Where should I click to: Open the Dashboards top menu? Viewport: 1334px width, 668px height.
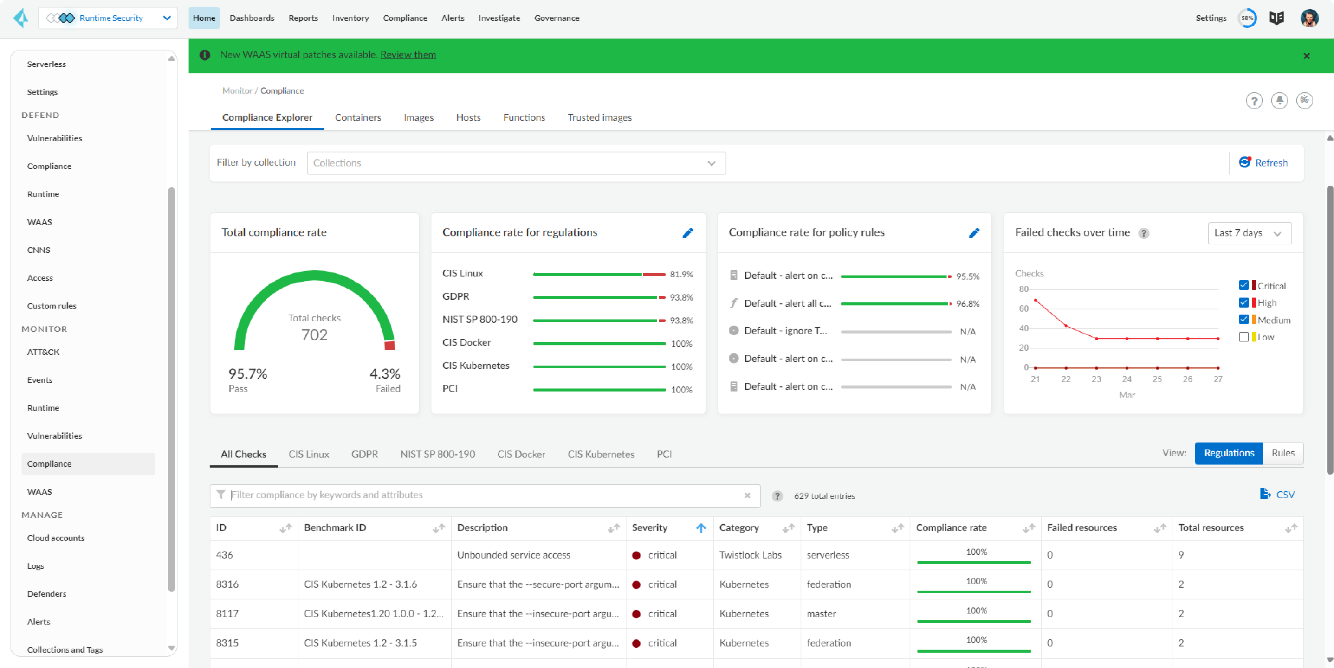tap(252, 18)
